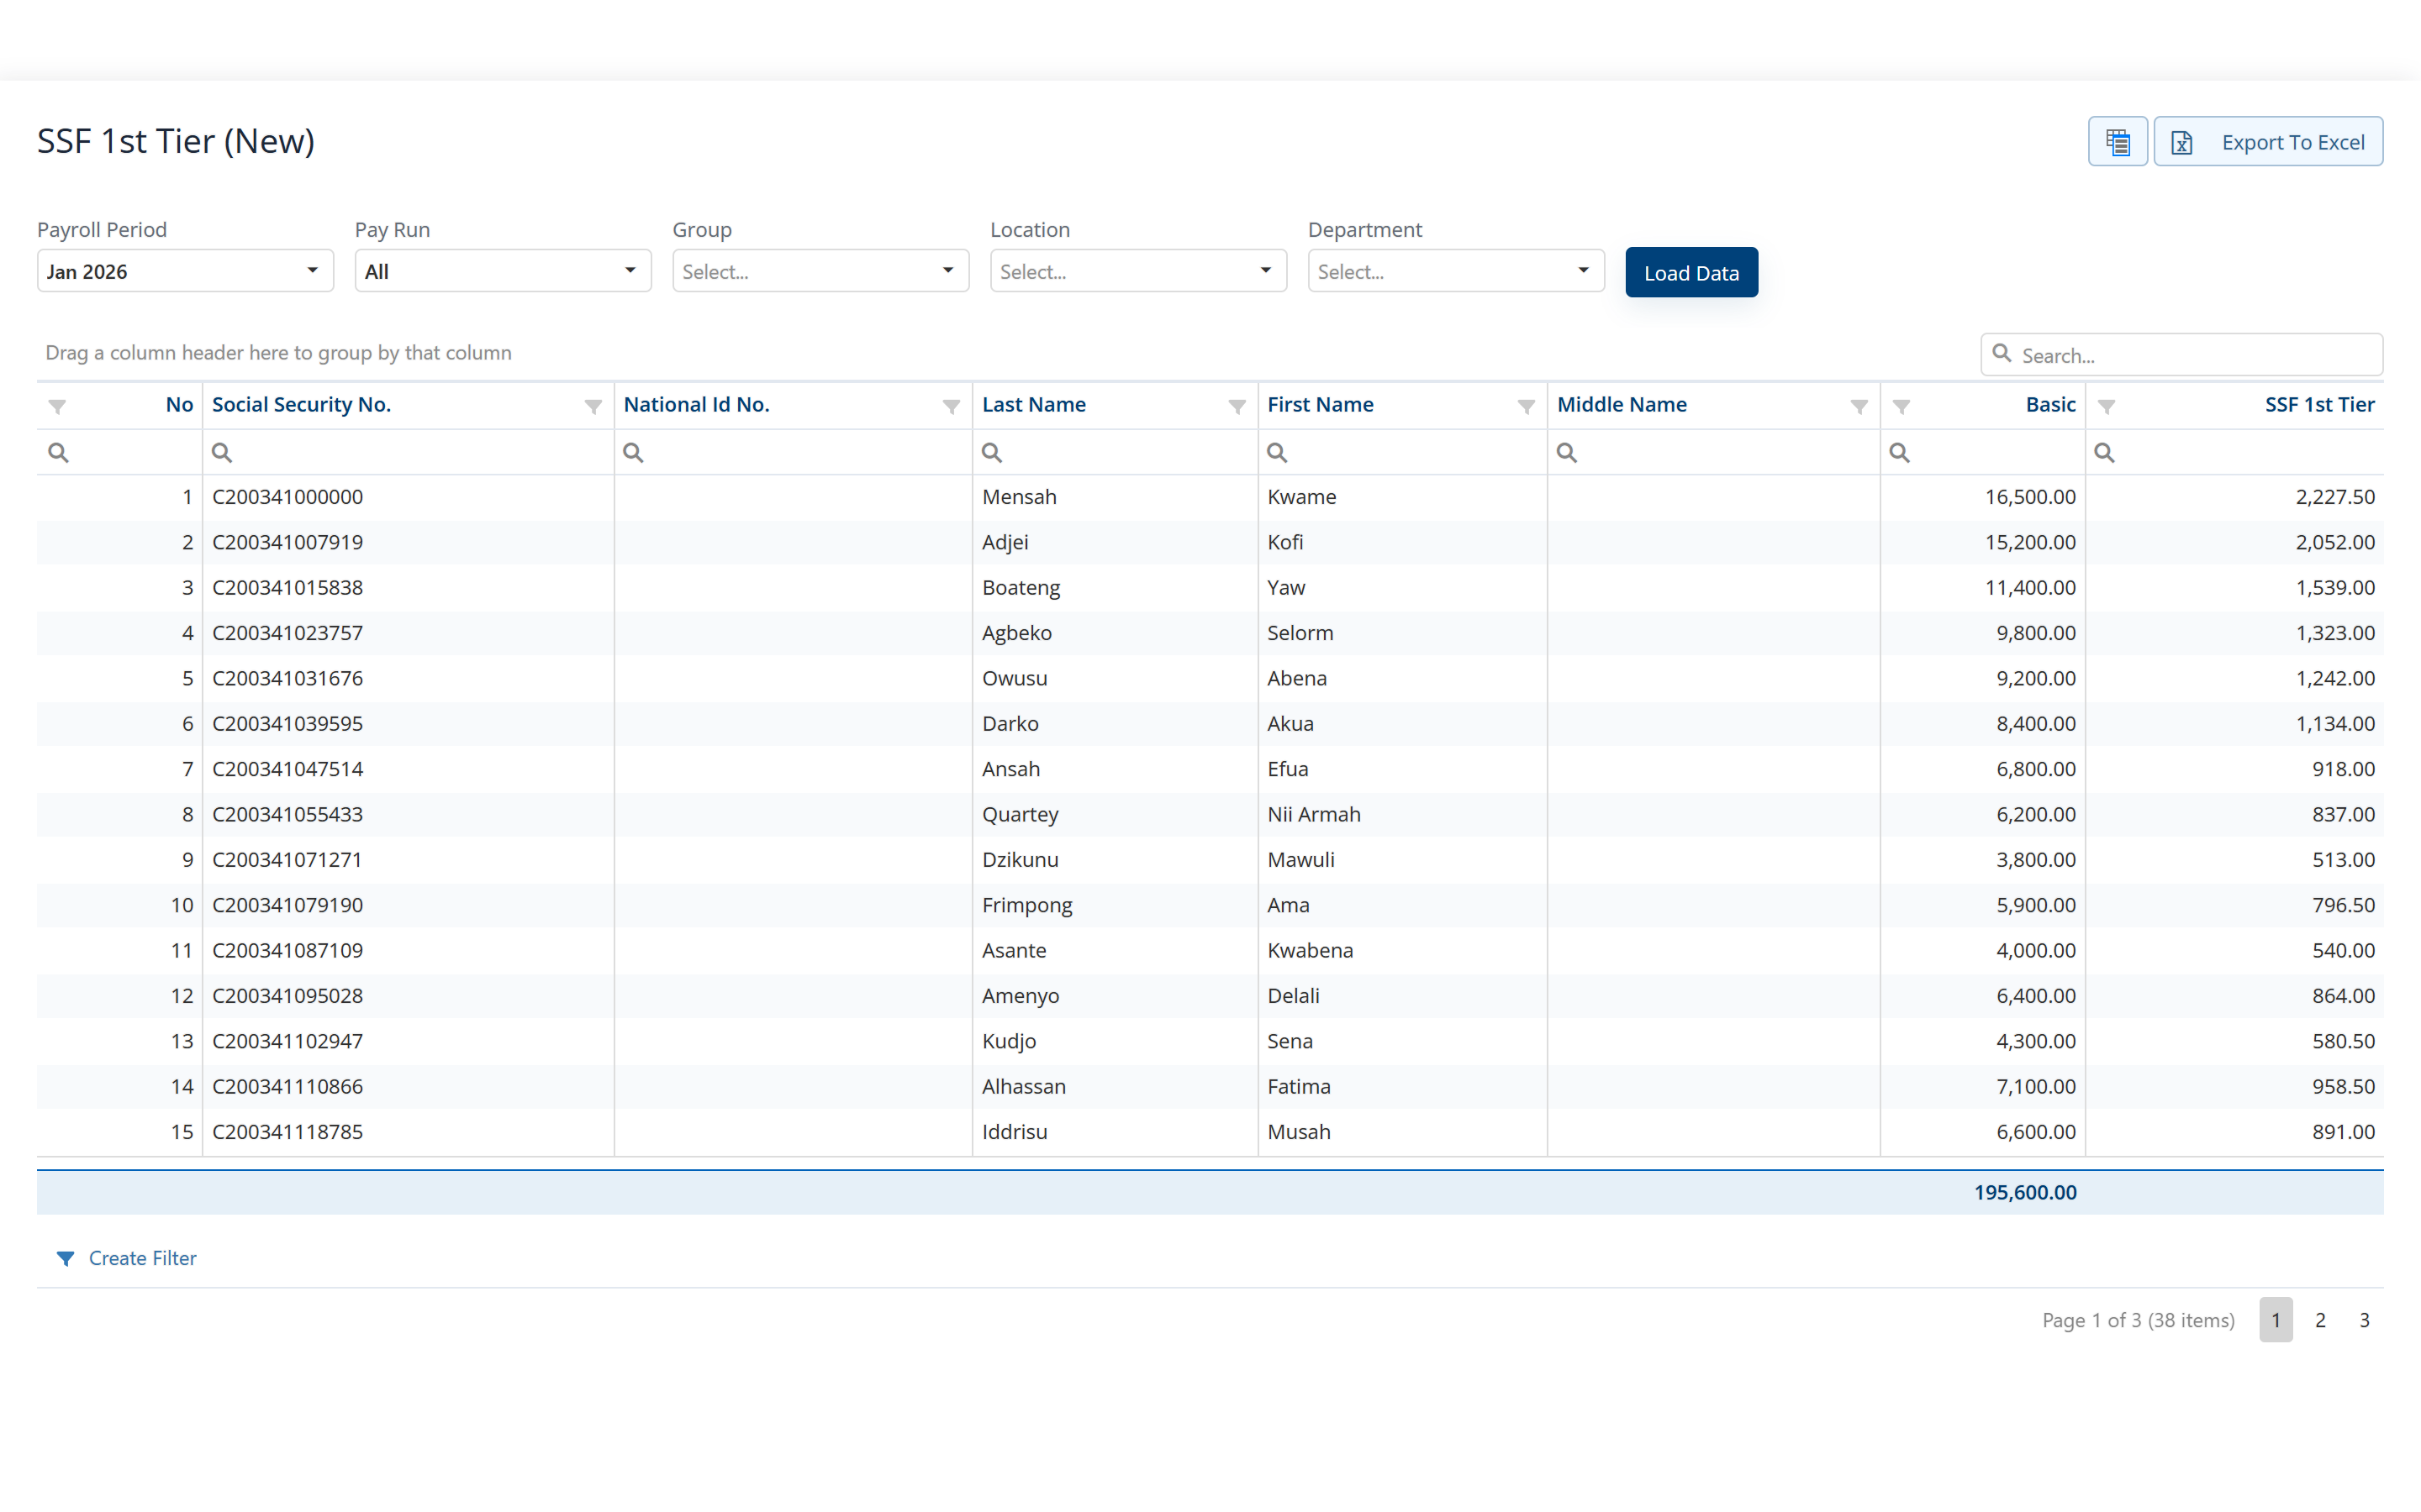The image size is (2421, 1512).
Task: Click the Load Data button
Action: pyautogui.click(x=1690, y=272)
